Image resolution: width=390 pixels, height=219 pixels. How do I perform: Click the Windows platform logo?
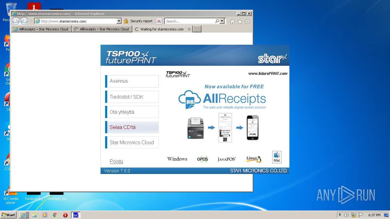177,159
